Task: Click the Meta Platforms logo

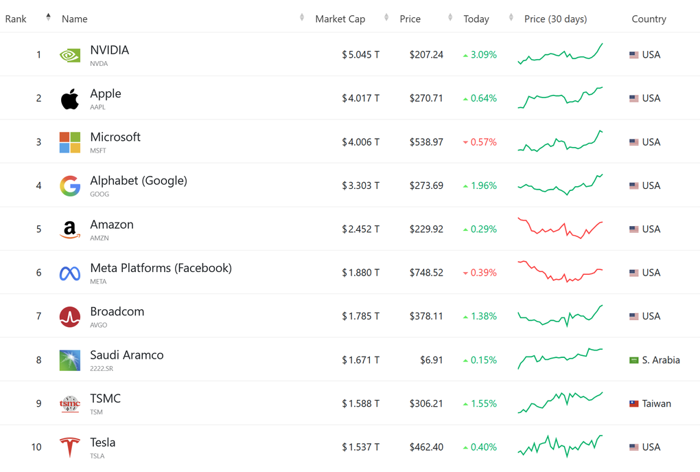Action: (70, 273)
